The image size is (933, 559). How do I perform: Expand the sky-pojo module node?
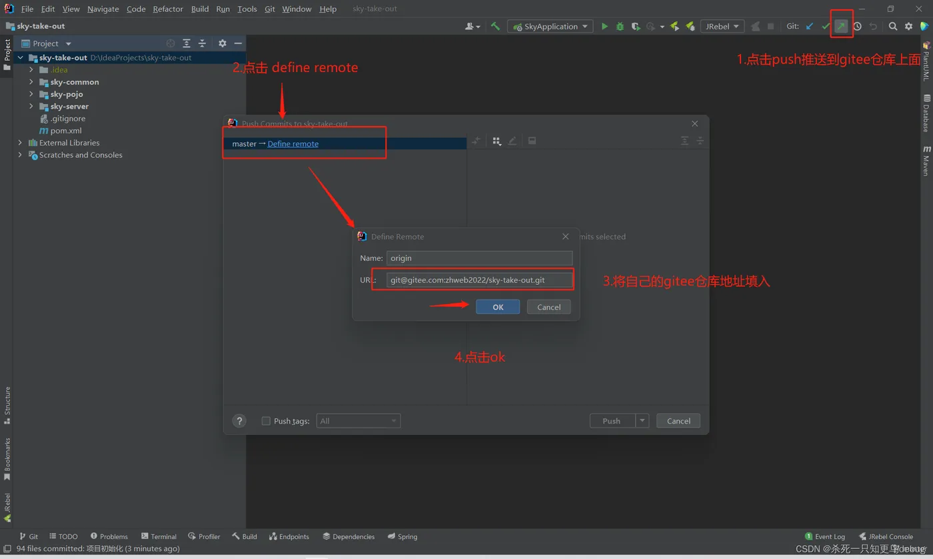(31, 94)
